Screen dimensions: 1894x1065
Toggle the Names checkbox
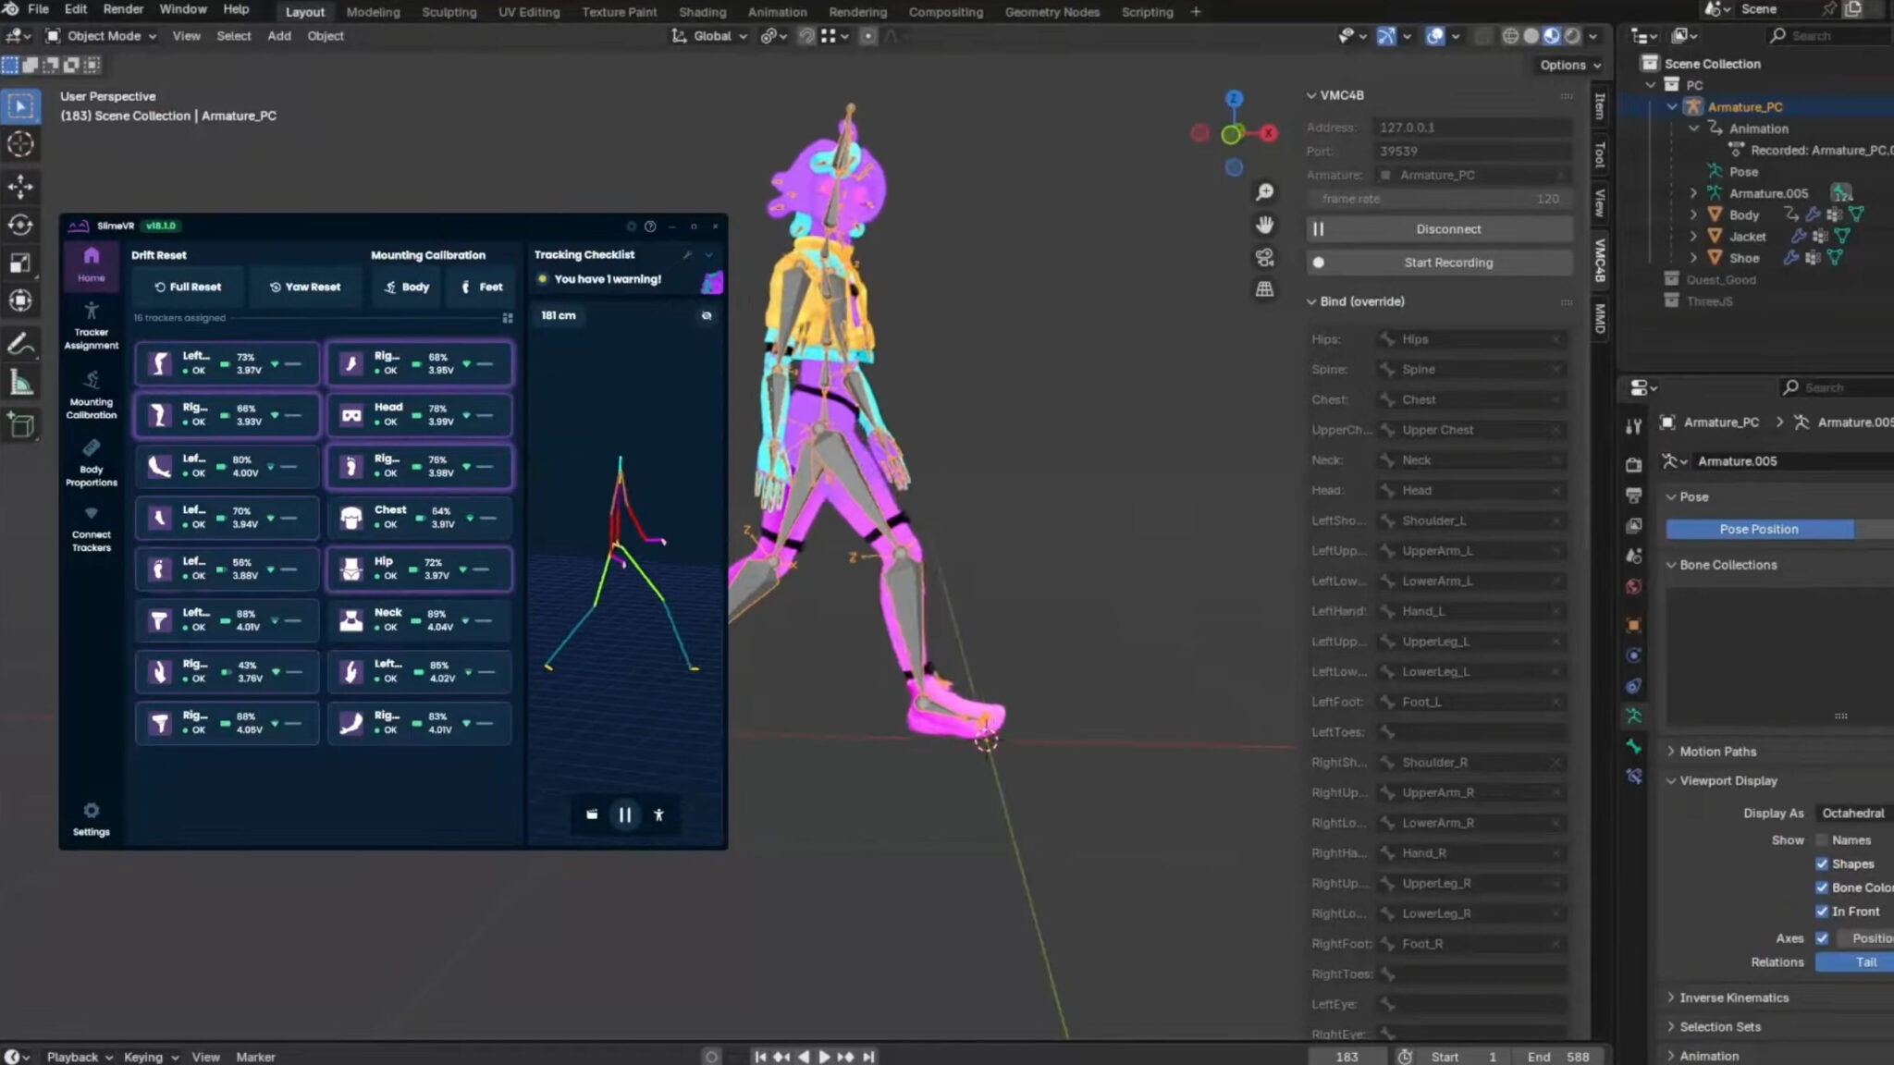tap(1822, 840)
